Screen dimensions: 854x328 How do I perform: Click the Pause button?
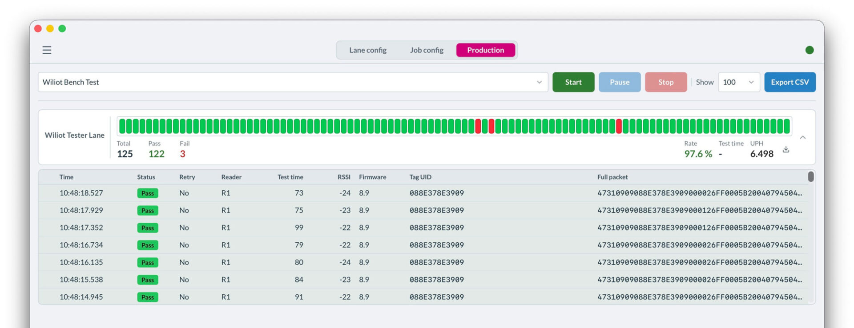pos(620,82)
